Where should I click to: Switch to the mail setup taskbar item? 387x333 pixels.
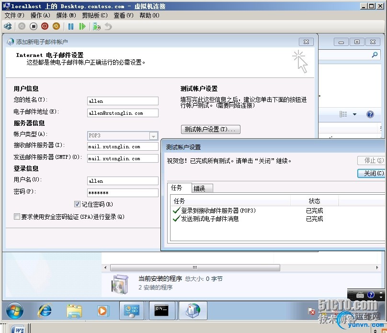coord(193,311)
